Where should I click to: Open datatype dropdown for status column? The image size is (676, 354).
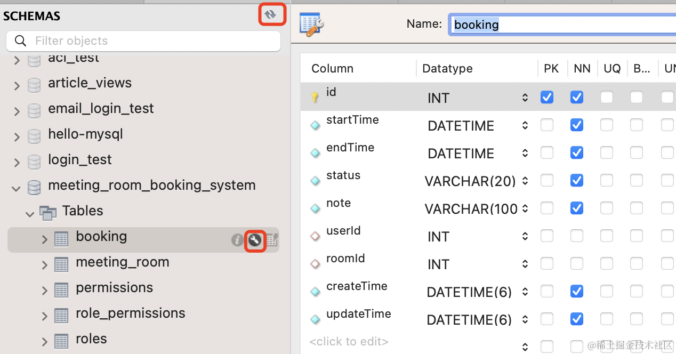pyautogui.click(x=525, y=181)
